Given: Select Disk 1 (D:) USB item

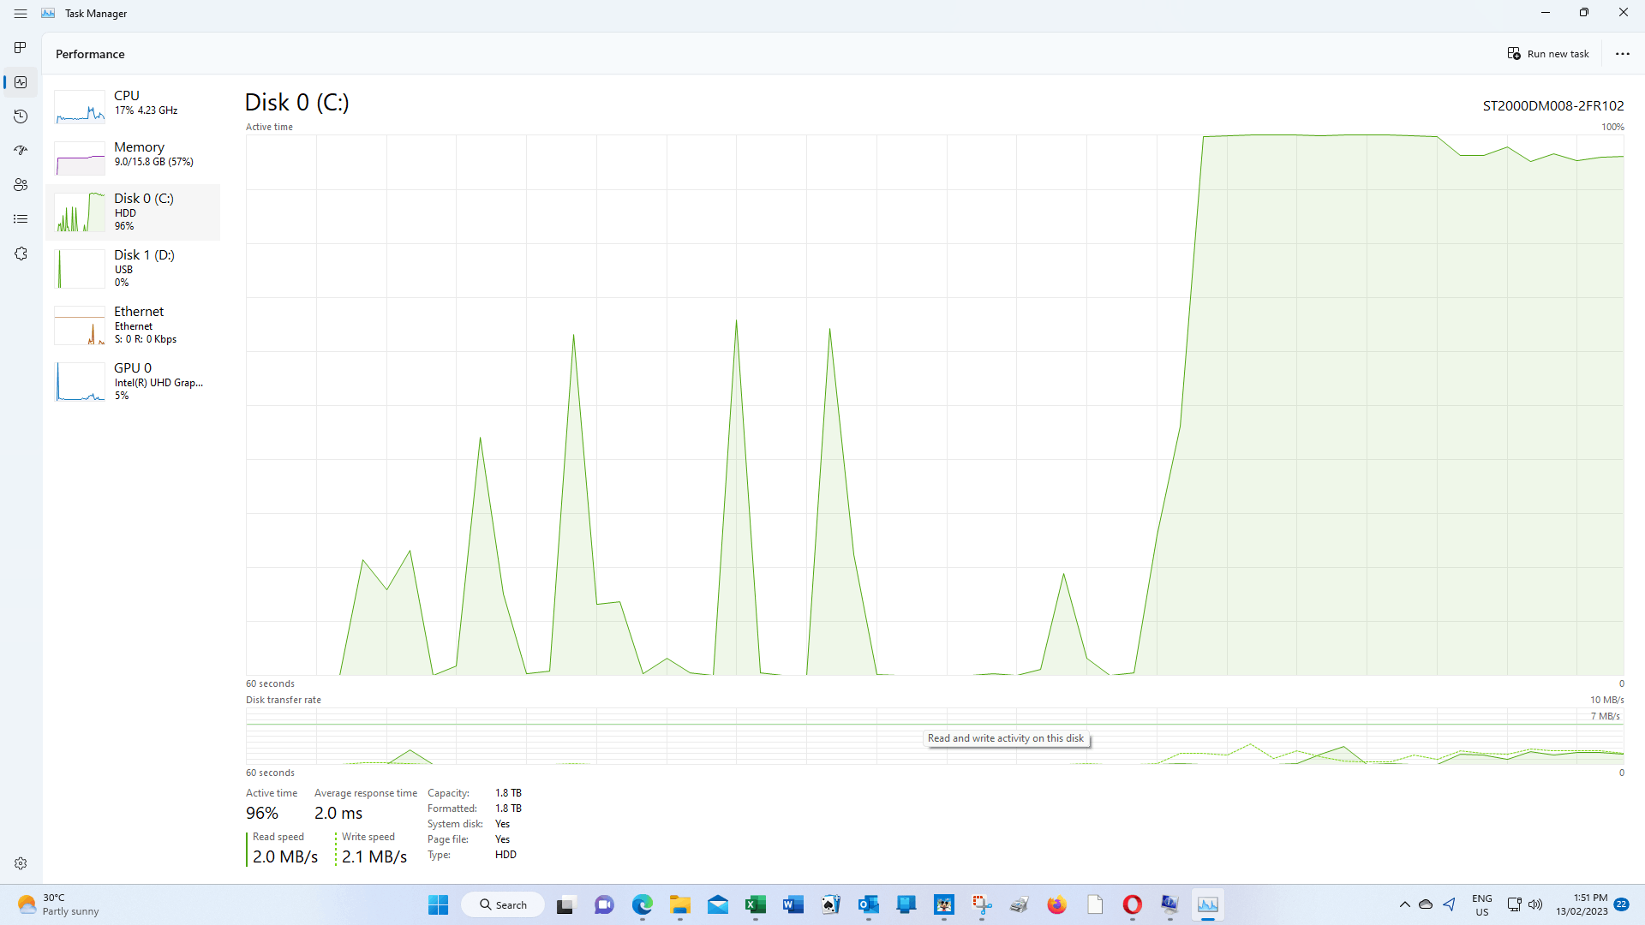Looking at the screenshot, I should 133,268.
